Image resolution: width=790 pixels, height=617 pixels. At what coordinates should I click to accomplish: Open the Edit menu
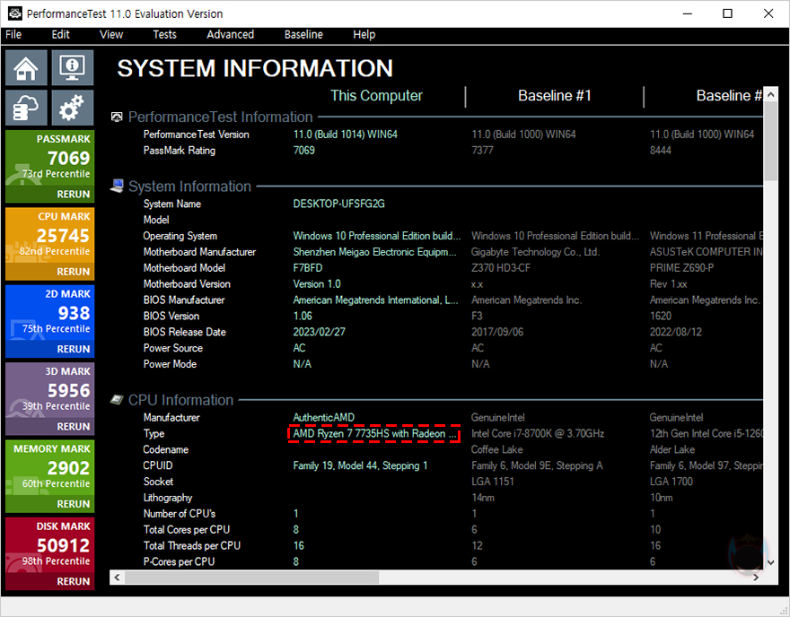pyautogui.click(x=60, y=34)
